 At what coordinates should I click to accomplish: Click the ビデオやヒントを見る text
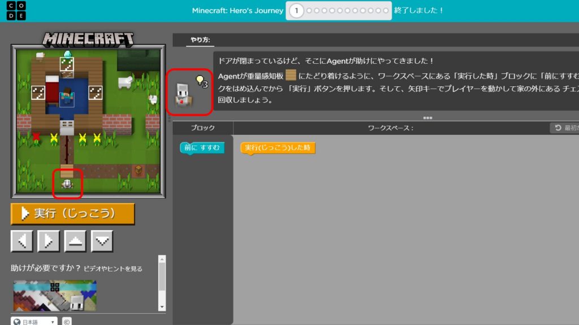[x=113, y=269]
